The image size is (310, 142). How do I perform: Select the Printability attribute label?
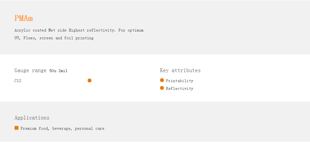(x=179, y=81)
